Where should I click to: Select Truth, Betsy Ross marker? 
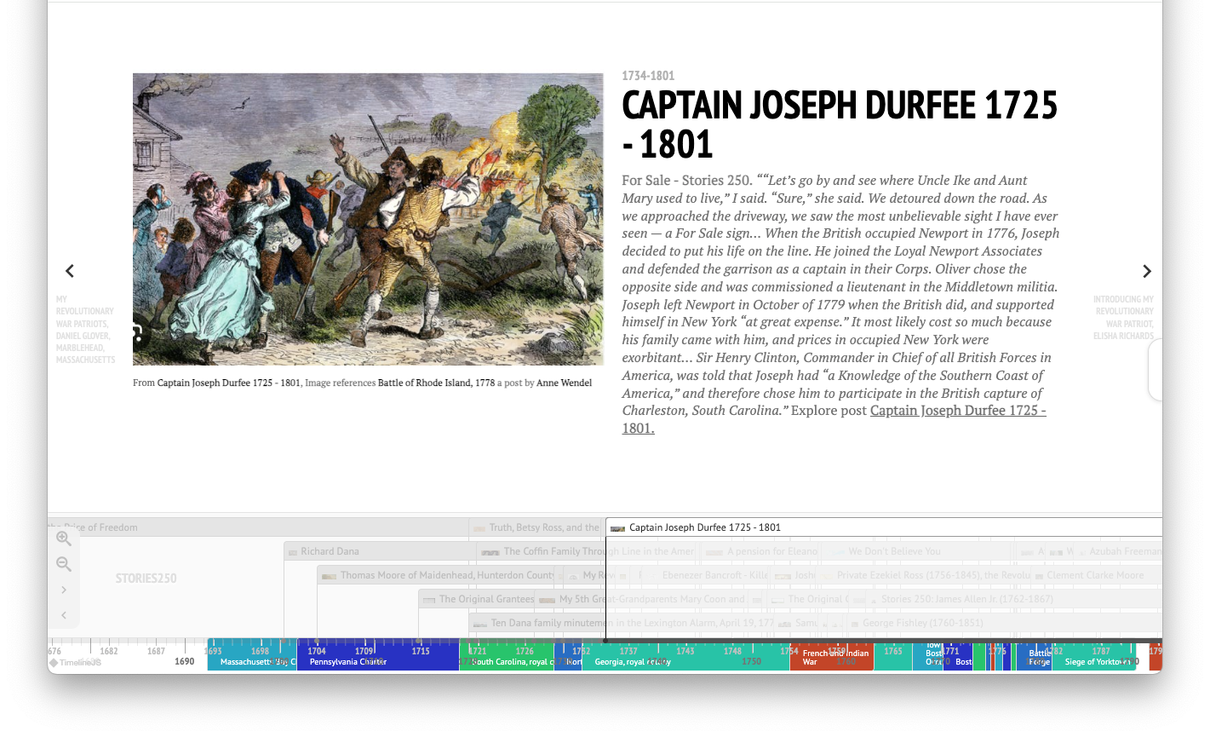[536, 527]
